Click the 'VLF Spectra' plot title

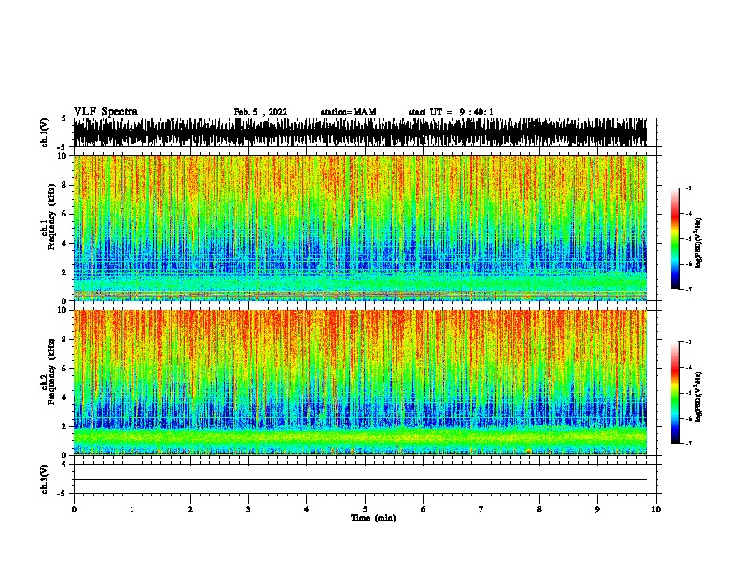[x=105, y=112]
